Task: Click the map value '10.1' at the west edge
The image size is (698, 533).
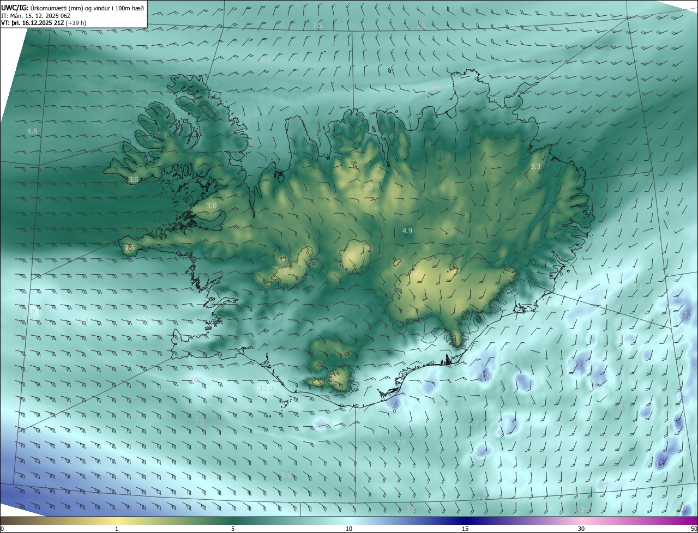Action: coord(34,312)
